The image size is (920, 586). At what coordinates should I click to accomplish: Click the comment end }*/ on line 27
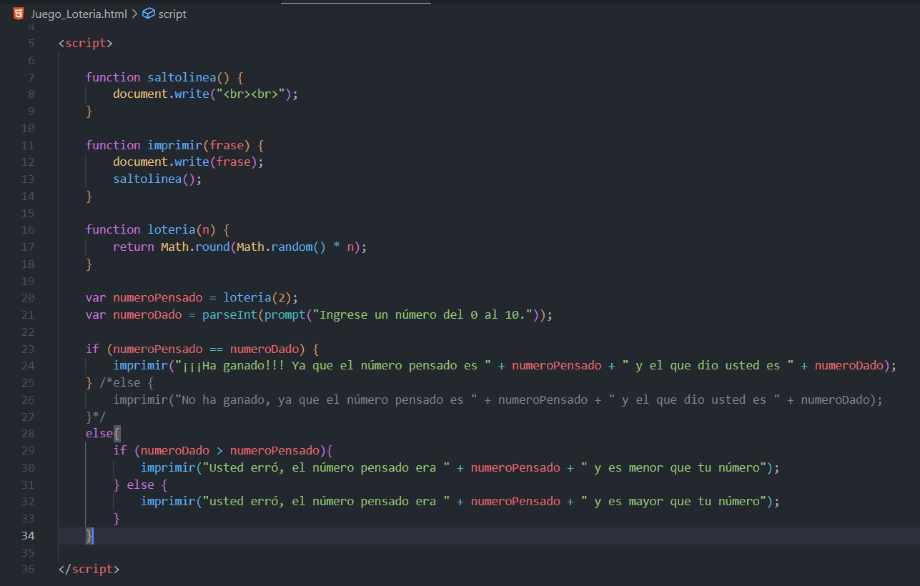(x=96, y=417)
